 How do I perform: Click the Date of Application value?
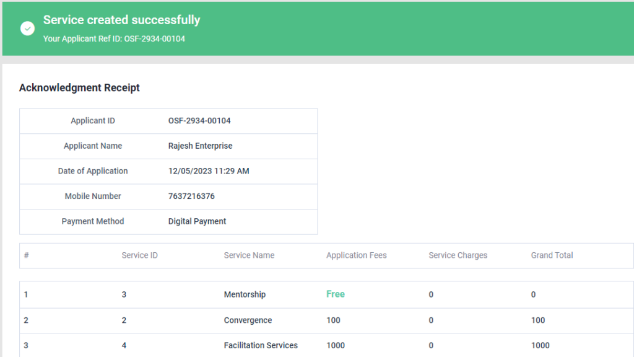coord(209,171)
